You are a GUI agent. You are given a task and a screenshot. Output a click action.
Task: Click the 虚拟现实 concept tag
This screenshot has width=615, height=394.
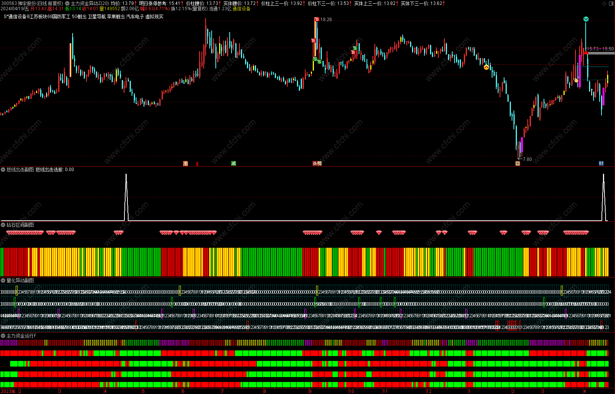(x=154, y=17)
